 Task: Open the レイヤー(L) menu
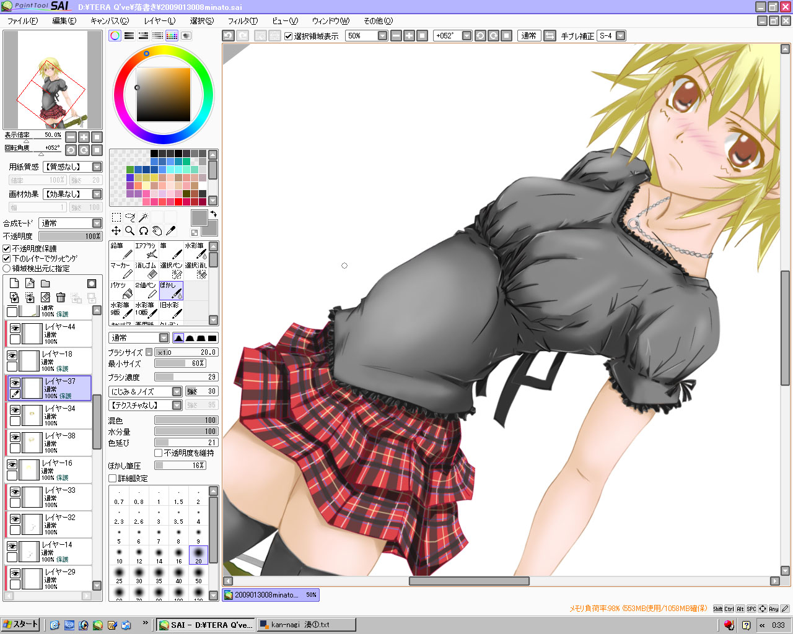[160, 21]
